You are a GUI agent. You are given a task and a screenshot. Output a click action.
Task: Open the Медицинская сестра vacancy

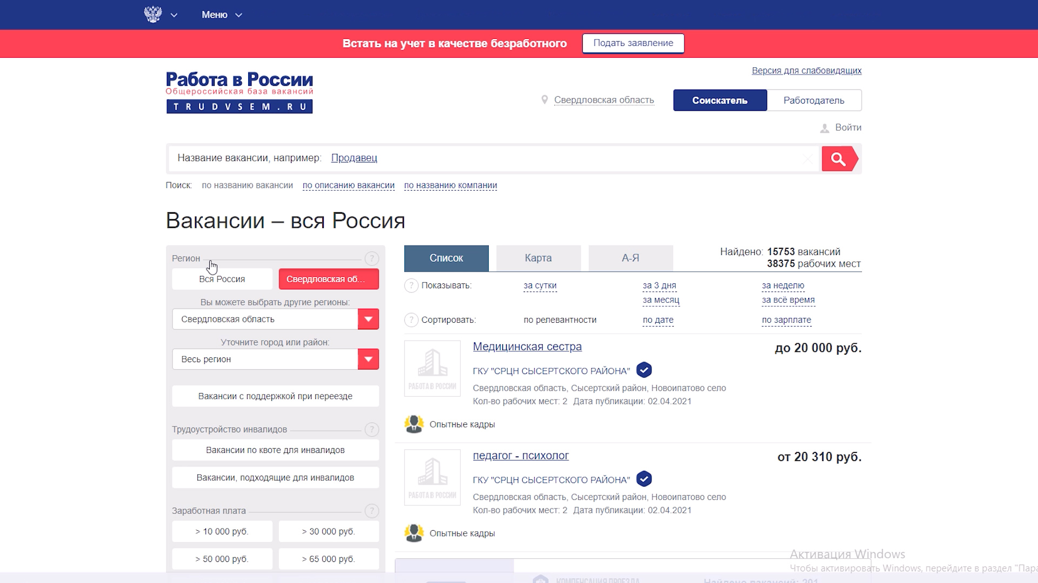click(527, 347)
